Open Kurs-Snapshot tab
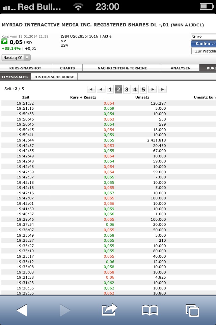This screenshot has height=325, width=216. 25,68
